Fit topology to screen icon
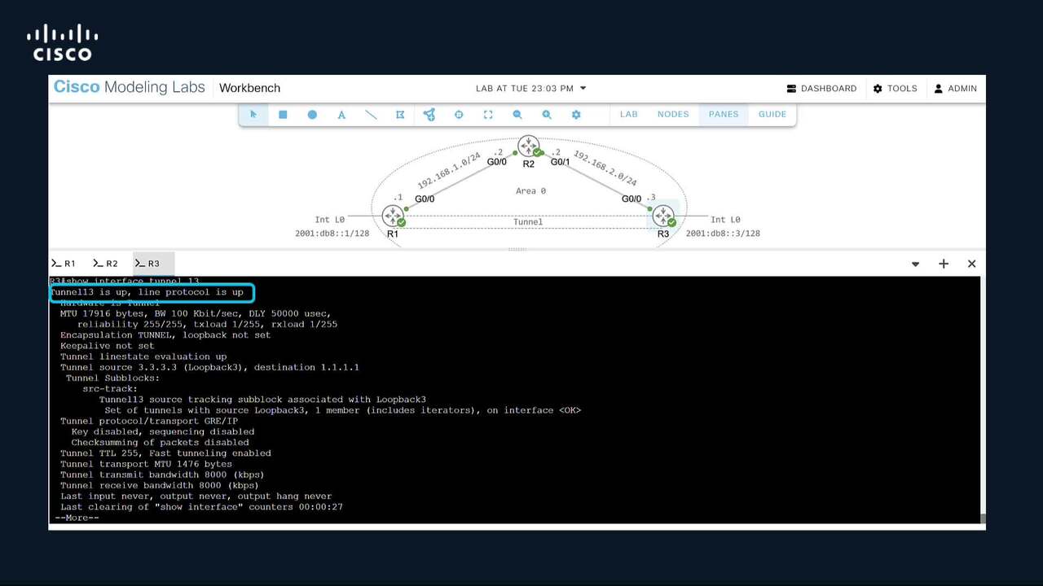 tap(488, 115)
